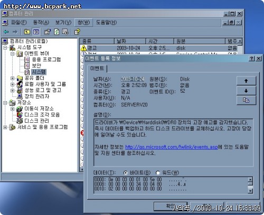Sort the list by the 종류 column header

coord(97,41)
